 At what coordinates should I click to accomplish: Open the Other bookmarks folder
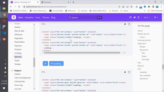pos(155,11)
